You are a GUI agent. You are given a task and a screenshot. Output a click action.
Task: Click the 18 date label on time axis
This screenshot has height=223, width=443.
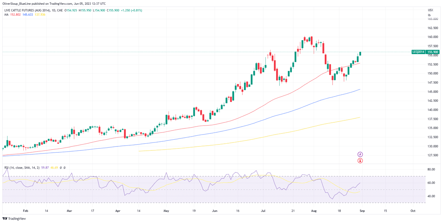[339, 211]
